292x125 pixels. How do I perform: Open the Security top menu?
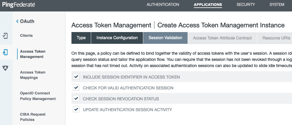tap(246, 5)
